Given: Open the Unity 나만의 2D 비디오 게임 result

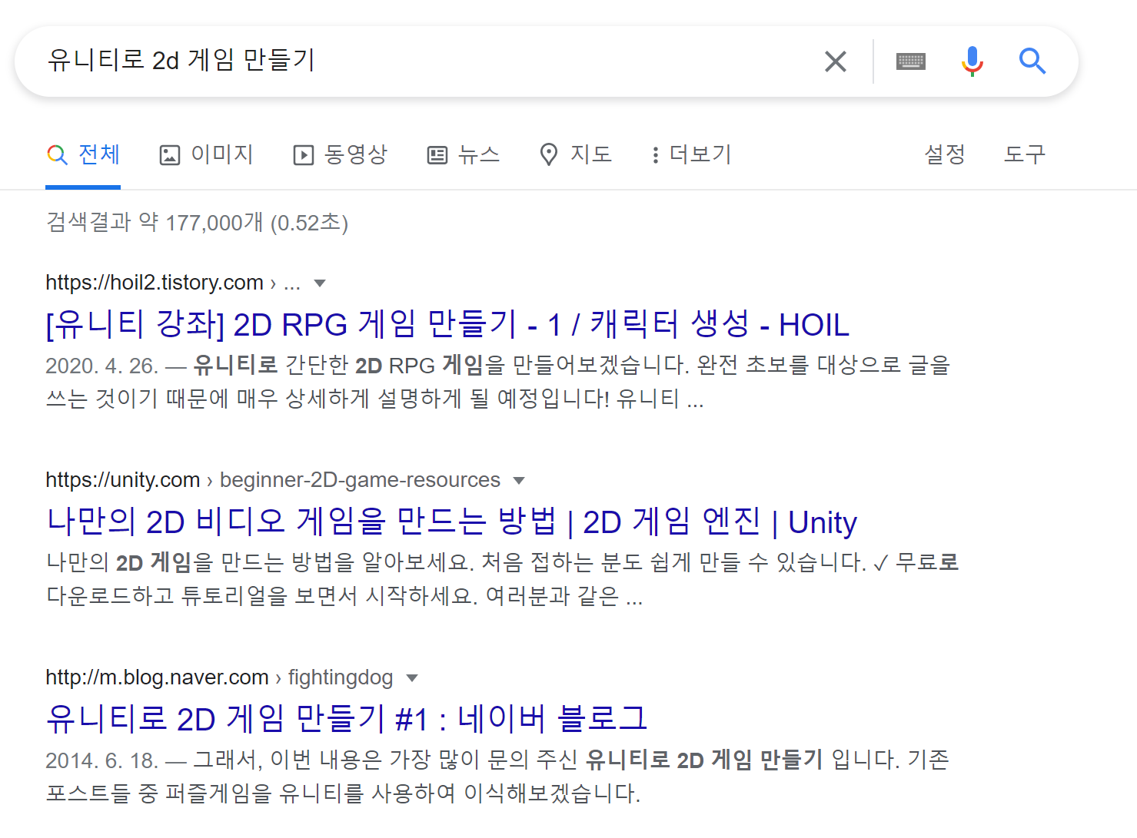Looking at the screenshot, I should (451, 522).
